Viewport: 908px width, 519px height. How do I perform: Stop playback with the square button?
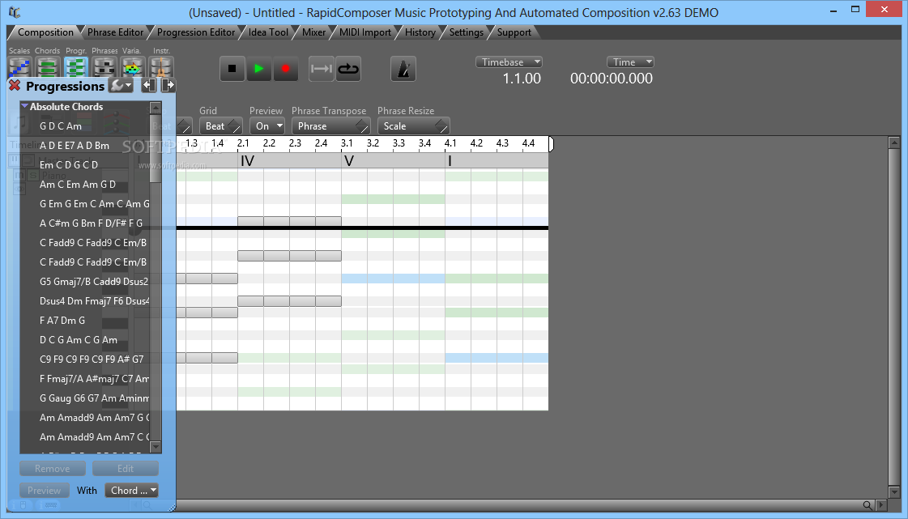coord(232,69)
